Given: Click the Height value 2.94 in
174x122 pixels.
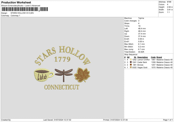Looking at the screenshot, I should click(x=170, y=7).
